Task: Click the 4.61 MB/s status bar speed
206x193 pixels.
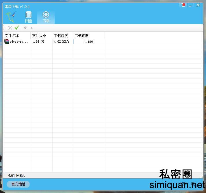Action: [x=16, y=175]
